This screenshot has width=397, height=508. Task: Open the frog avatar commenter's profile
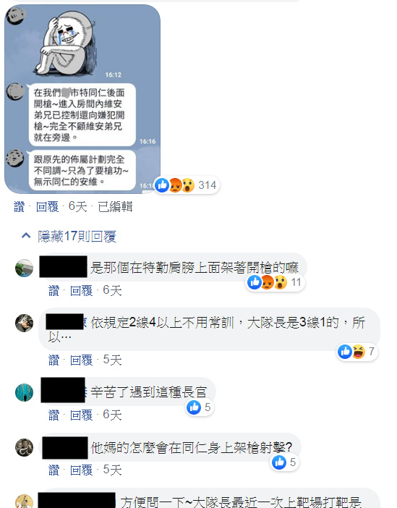click(x=25, y=268)
